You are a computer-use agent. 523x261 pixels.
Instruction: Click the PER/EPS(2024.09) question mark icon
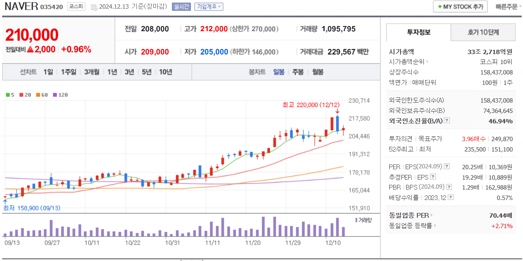point(447,166)
